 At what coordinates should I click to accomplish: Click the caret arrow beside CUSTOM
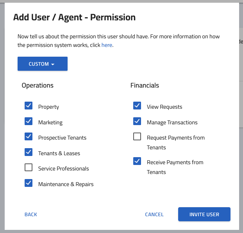pos(53,64)
